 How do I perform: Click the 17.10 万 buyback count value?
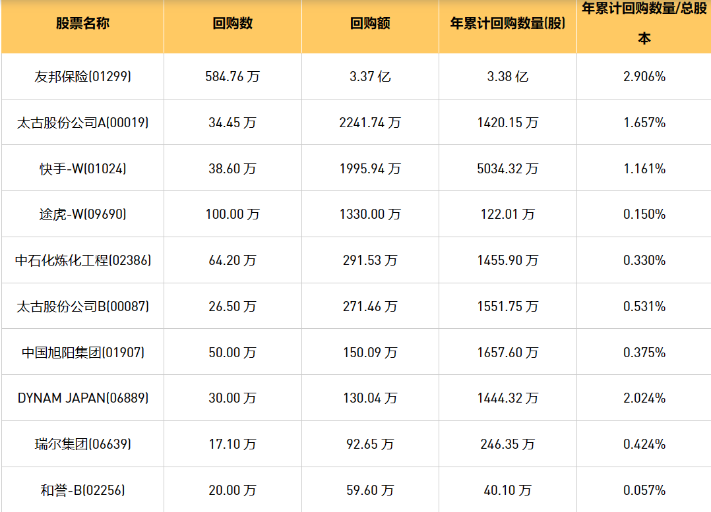[233, 445]
